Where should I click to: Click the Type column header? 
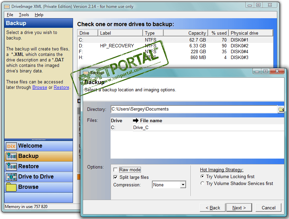153,33
